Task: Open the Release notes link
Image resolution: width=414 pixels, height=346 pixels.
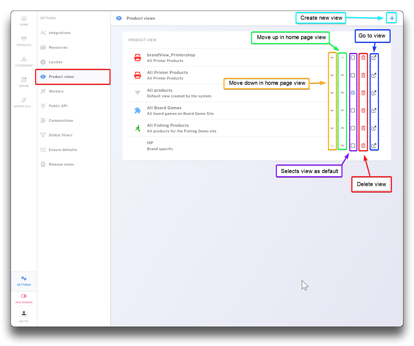Action: click(61, 164)
